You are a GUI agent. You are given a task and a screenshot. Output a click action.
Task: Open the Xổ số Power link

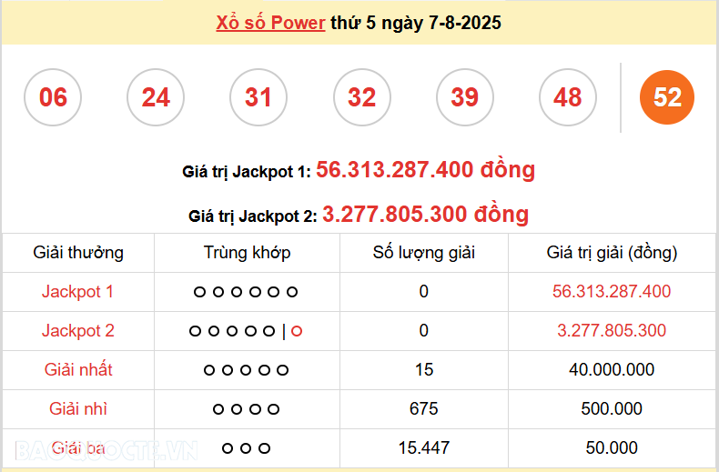pyautogui.click(x=270, y=23)
